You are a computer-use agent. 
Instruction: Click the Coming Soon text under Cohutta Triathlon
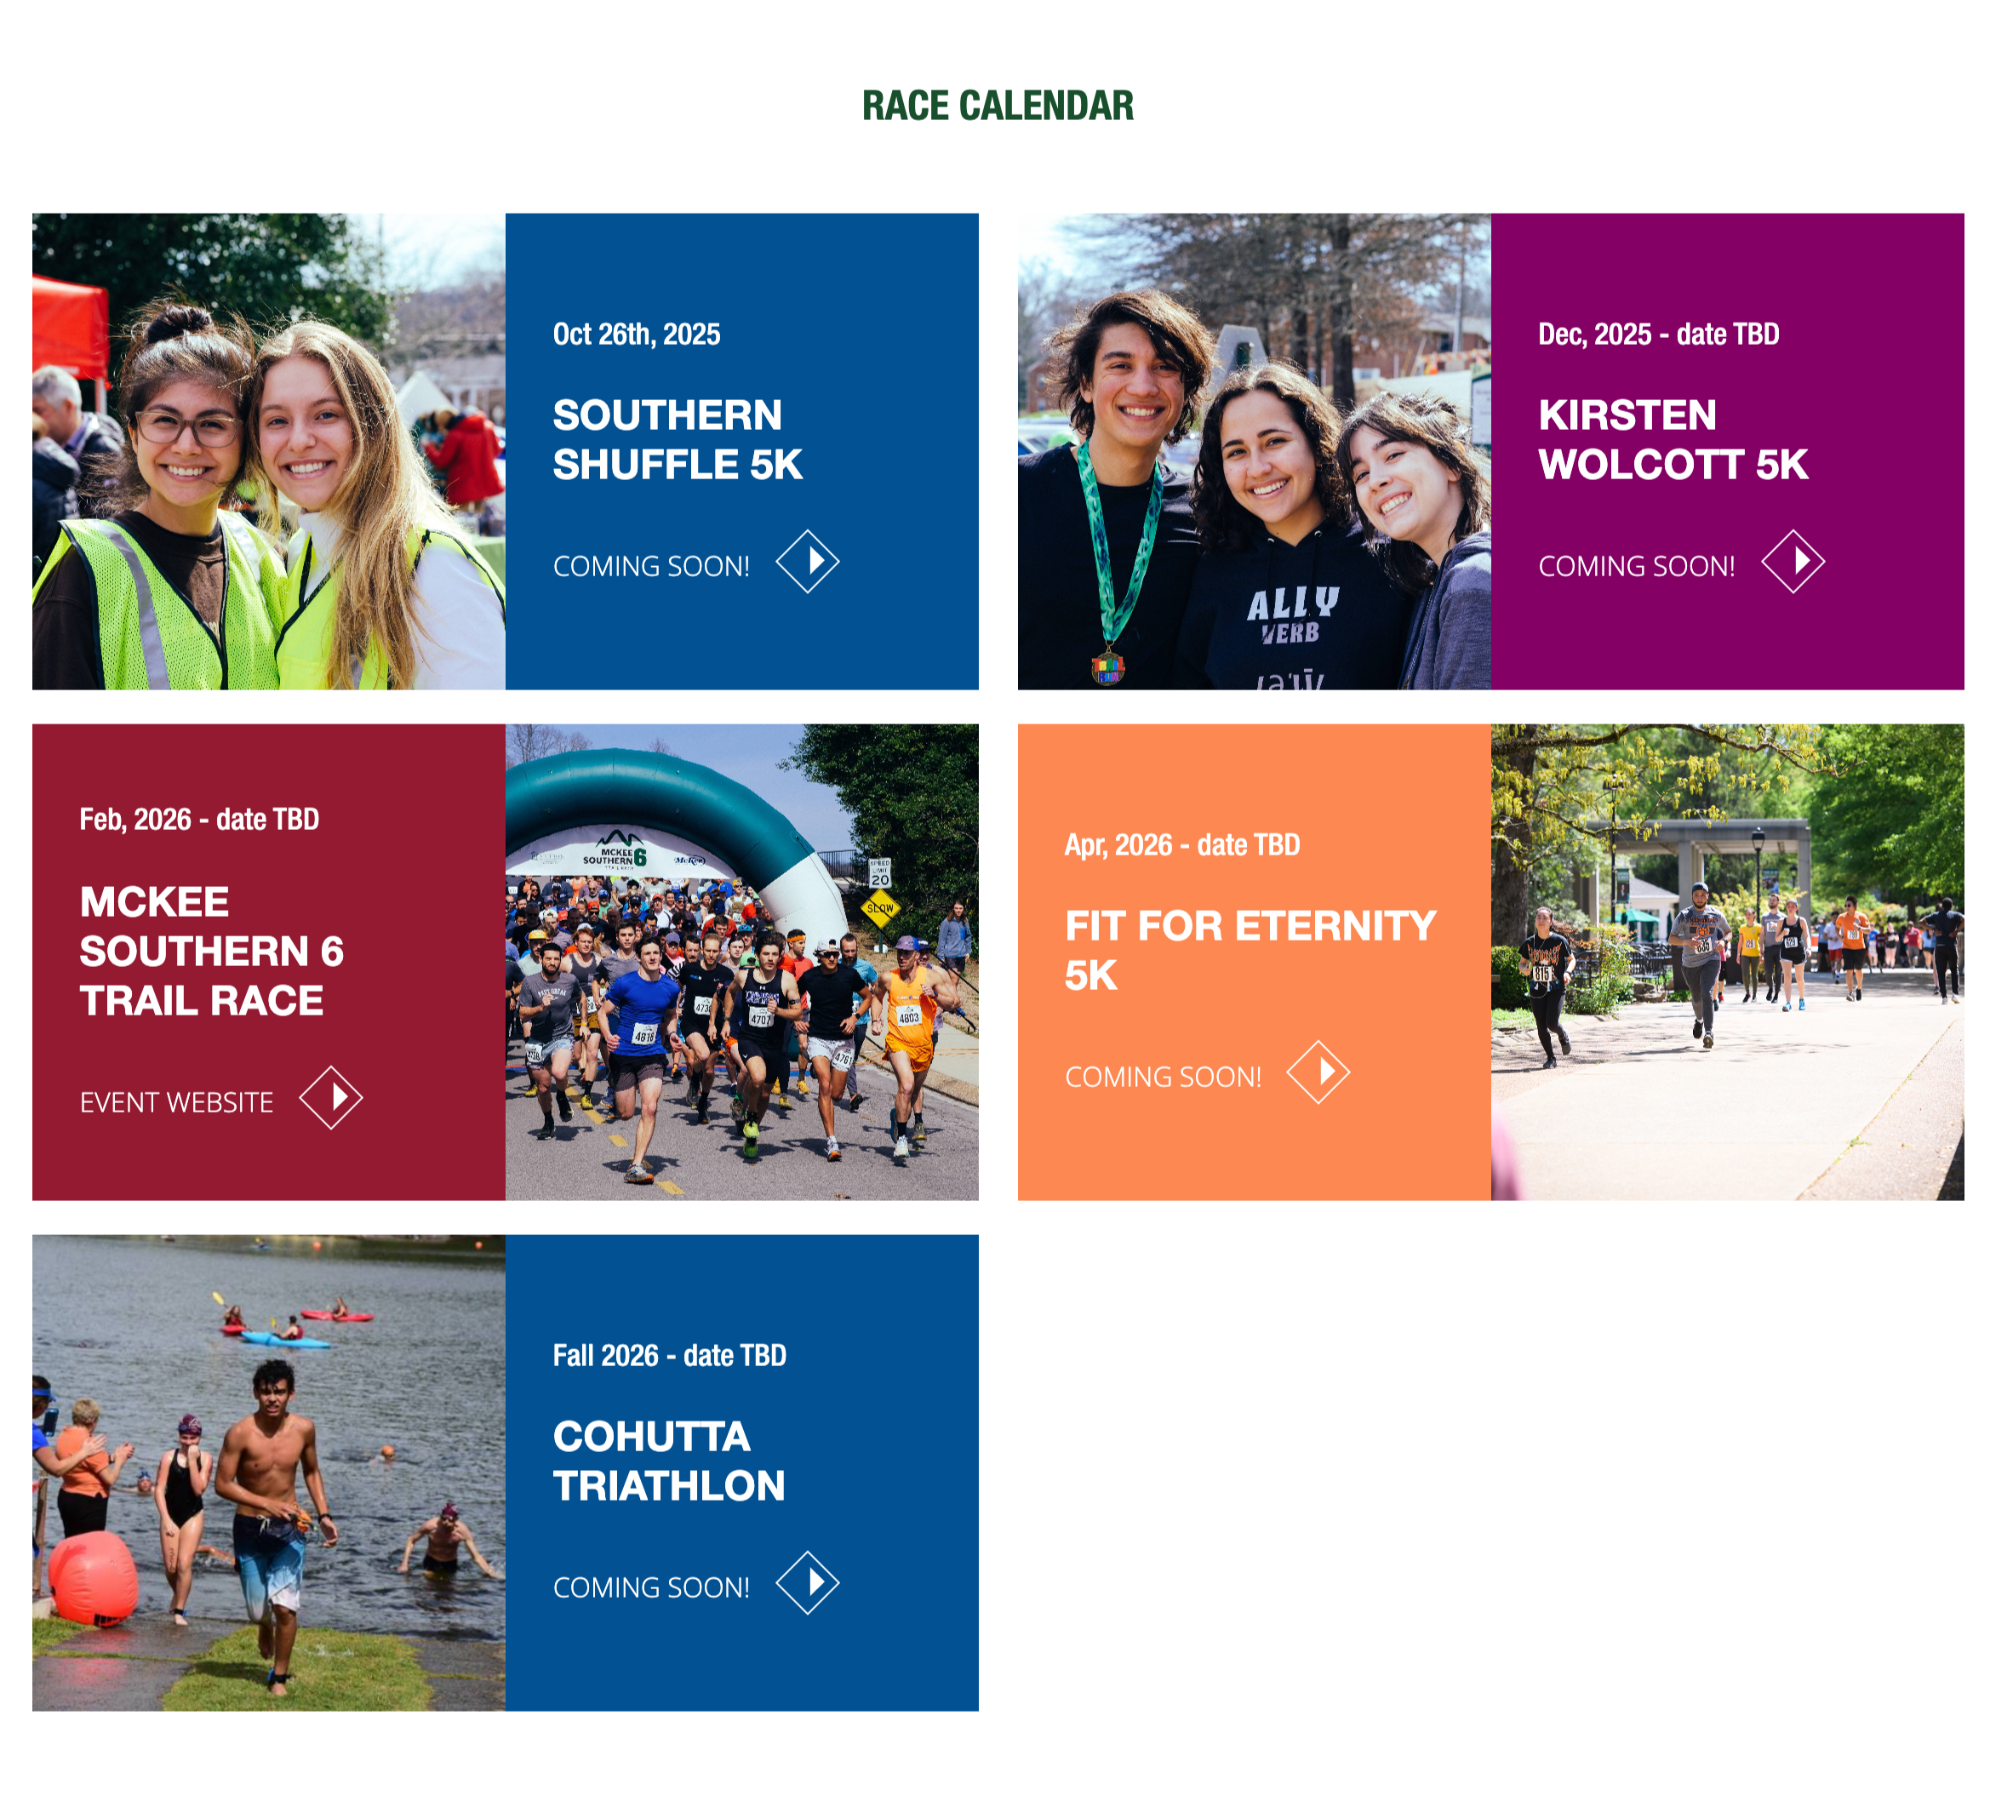tap(651, 1587)
